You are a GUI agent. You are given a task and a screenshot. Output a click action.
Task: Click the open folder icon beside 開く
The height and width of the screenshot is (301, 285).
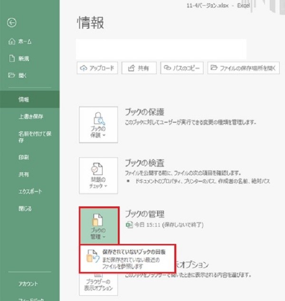pos(11,75)
